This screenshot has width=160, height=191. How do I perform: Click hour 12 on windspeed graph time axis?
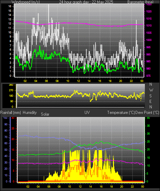[x=79, y=81]
